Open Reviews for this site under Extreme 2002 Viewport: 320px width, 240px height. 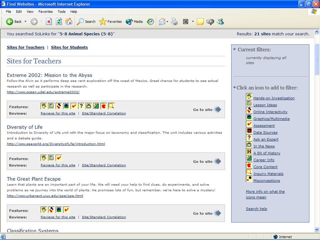tap(58, 113)
